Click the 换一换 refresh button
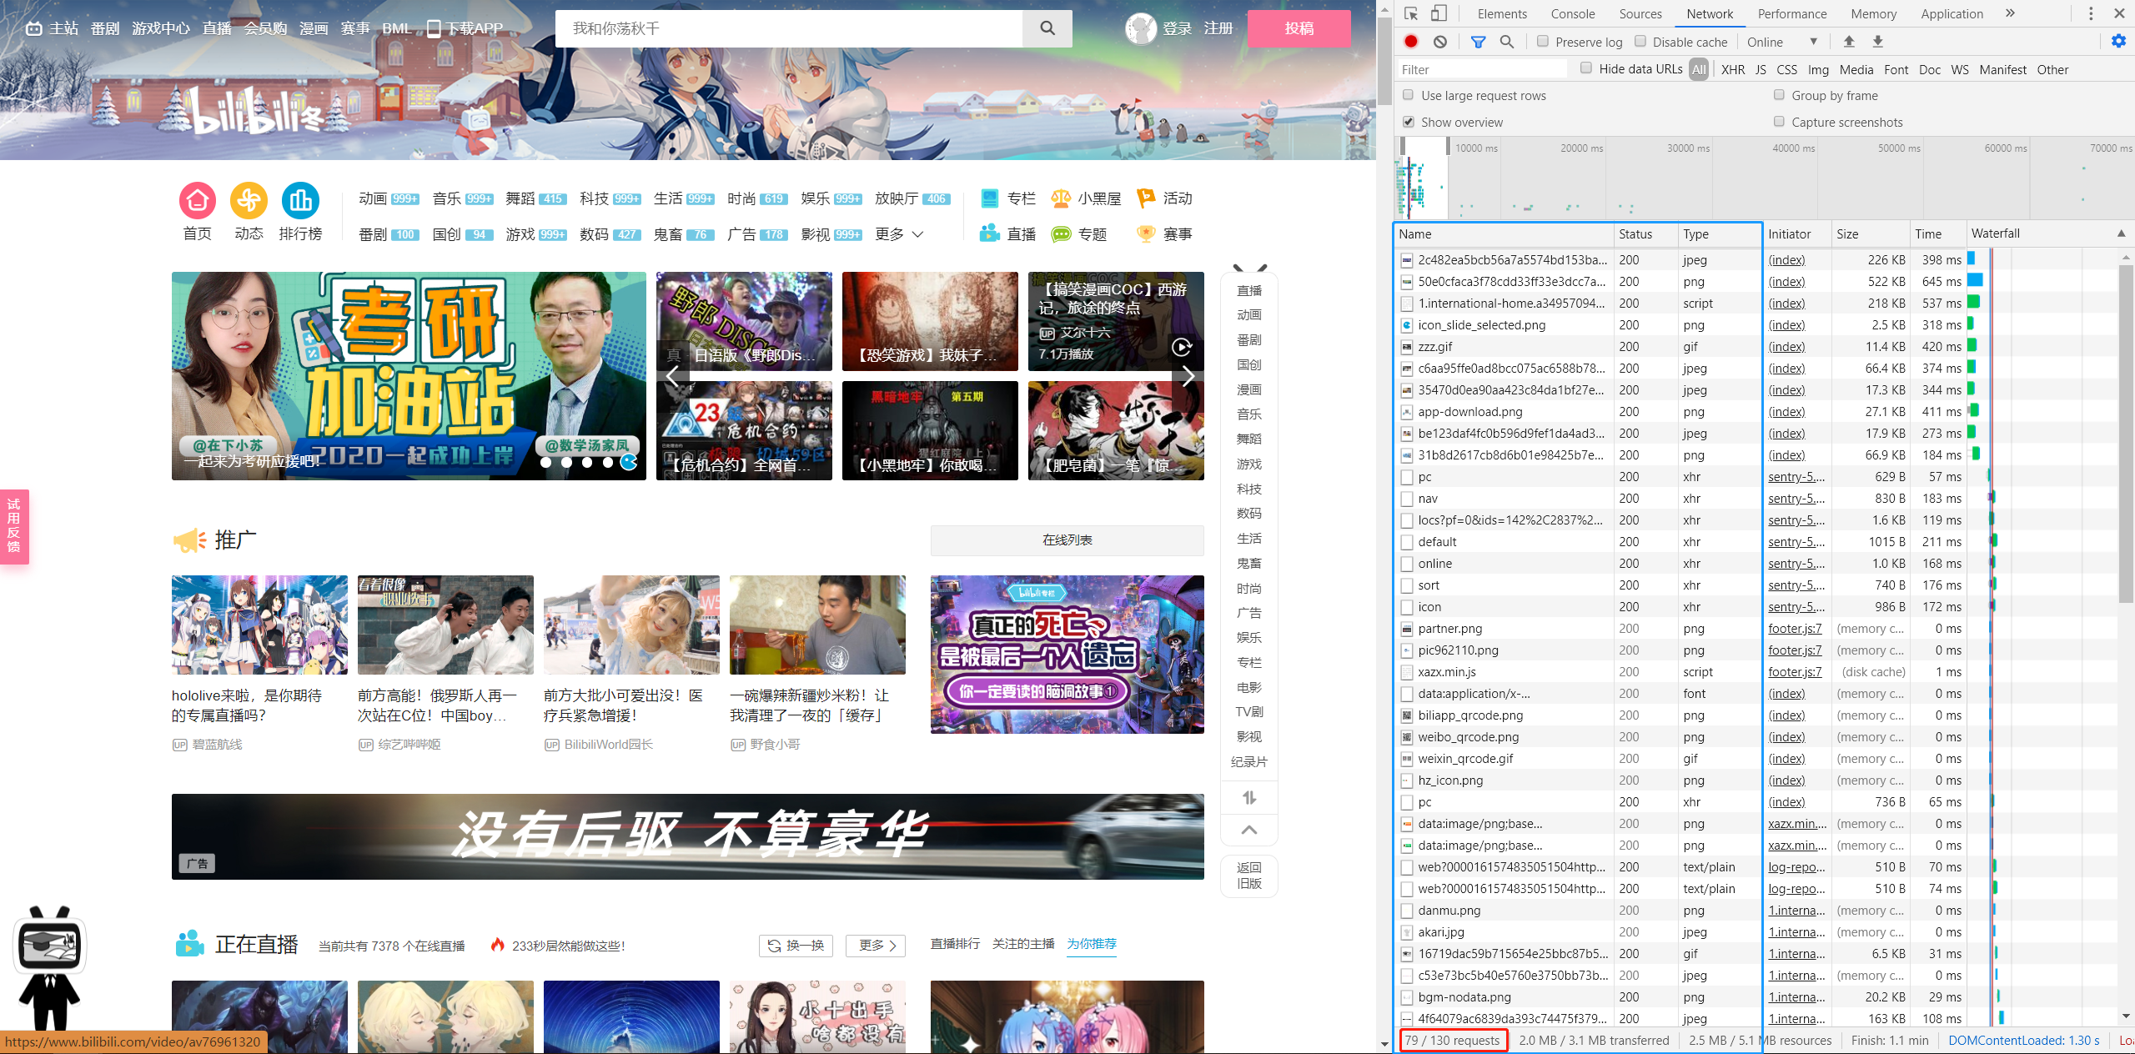2135x1054 pixels. pyautogui.click(x=796, y=945)
